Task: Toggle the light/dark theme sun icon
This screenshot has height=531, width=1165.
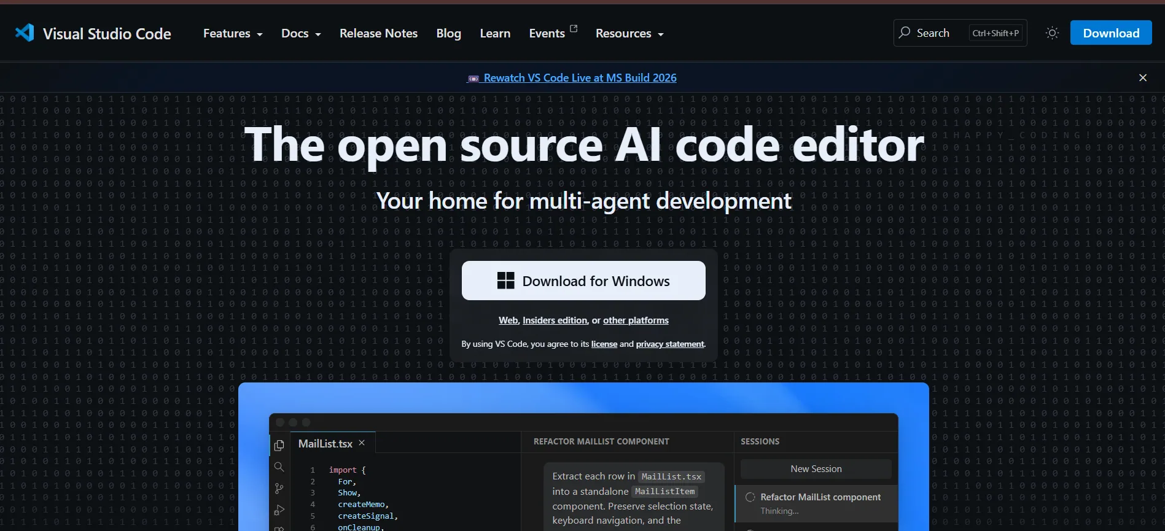Action: coord(1052,33)
